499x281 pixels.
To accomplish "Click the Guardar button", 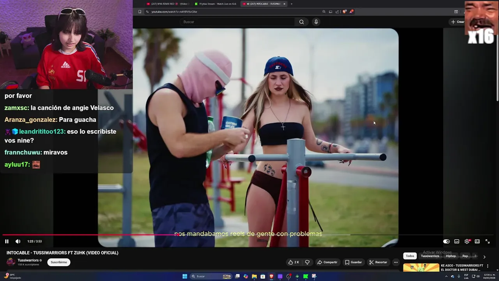I will pos(353,262).
